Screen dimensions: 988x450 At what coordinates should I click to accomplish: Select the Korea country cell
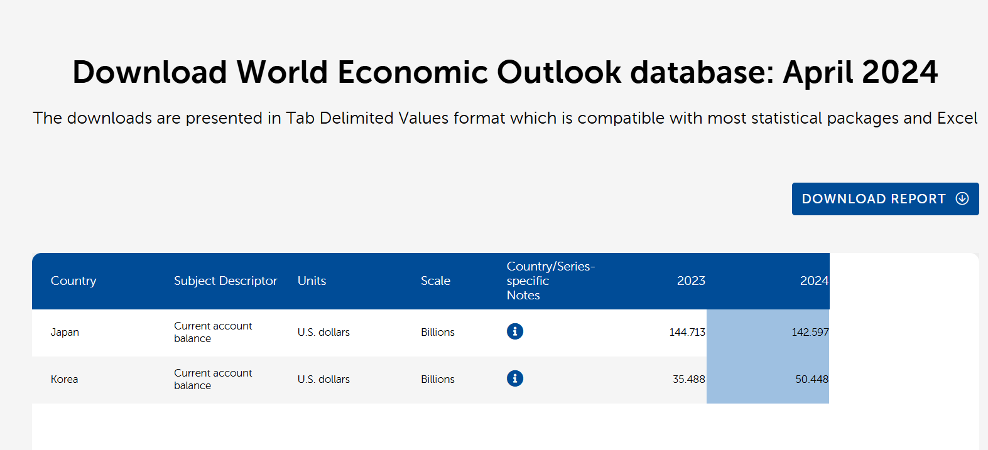64,380
